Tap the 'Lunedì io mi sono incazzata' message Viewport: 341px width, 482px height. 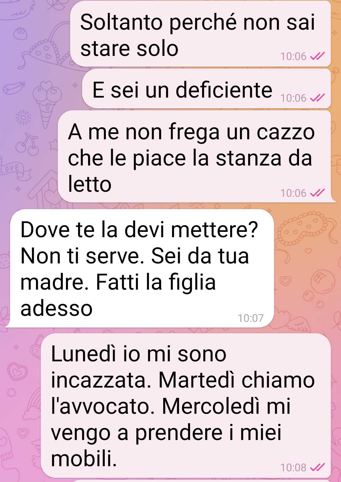186,406
